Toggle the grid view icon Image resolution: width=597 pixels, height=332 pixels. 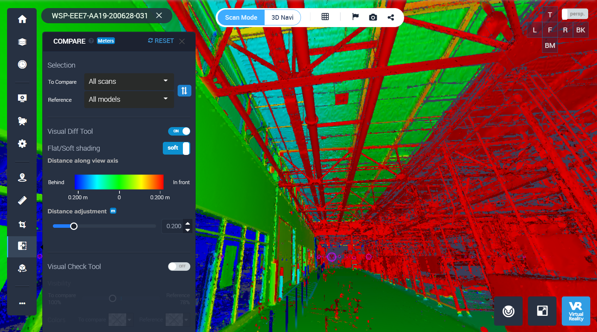pos(325,17)
